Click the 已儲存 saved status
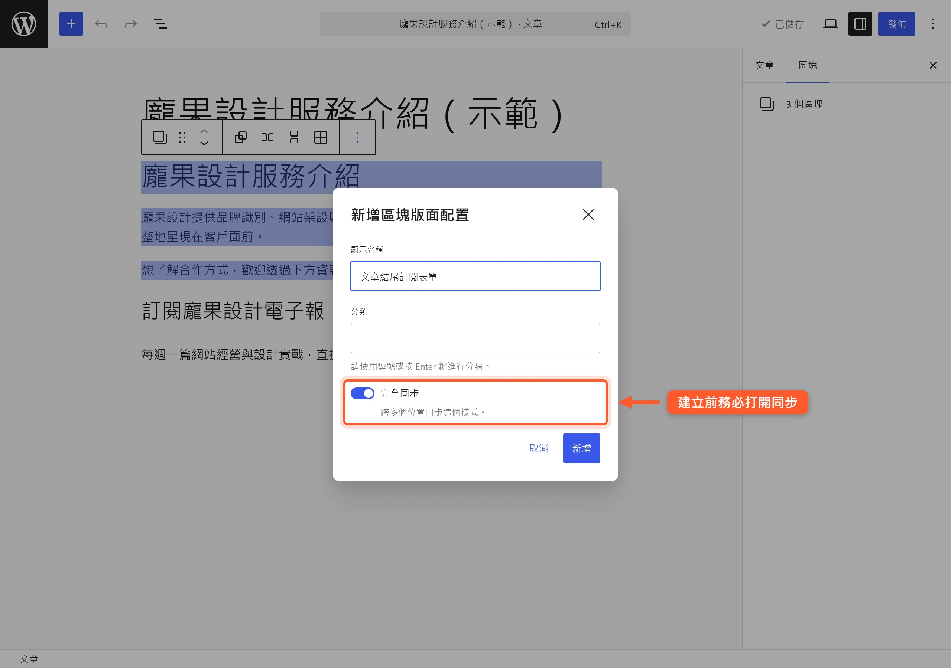Viewport: 951px width, 668px height. coord(782,24)
